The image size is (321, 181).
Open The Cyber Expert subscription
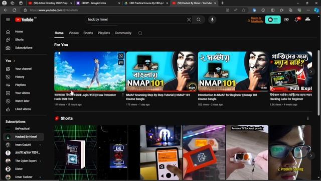(24, 161)
